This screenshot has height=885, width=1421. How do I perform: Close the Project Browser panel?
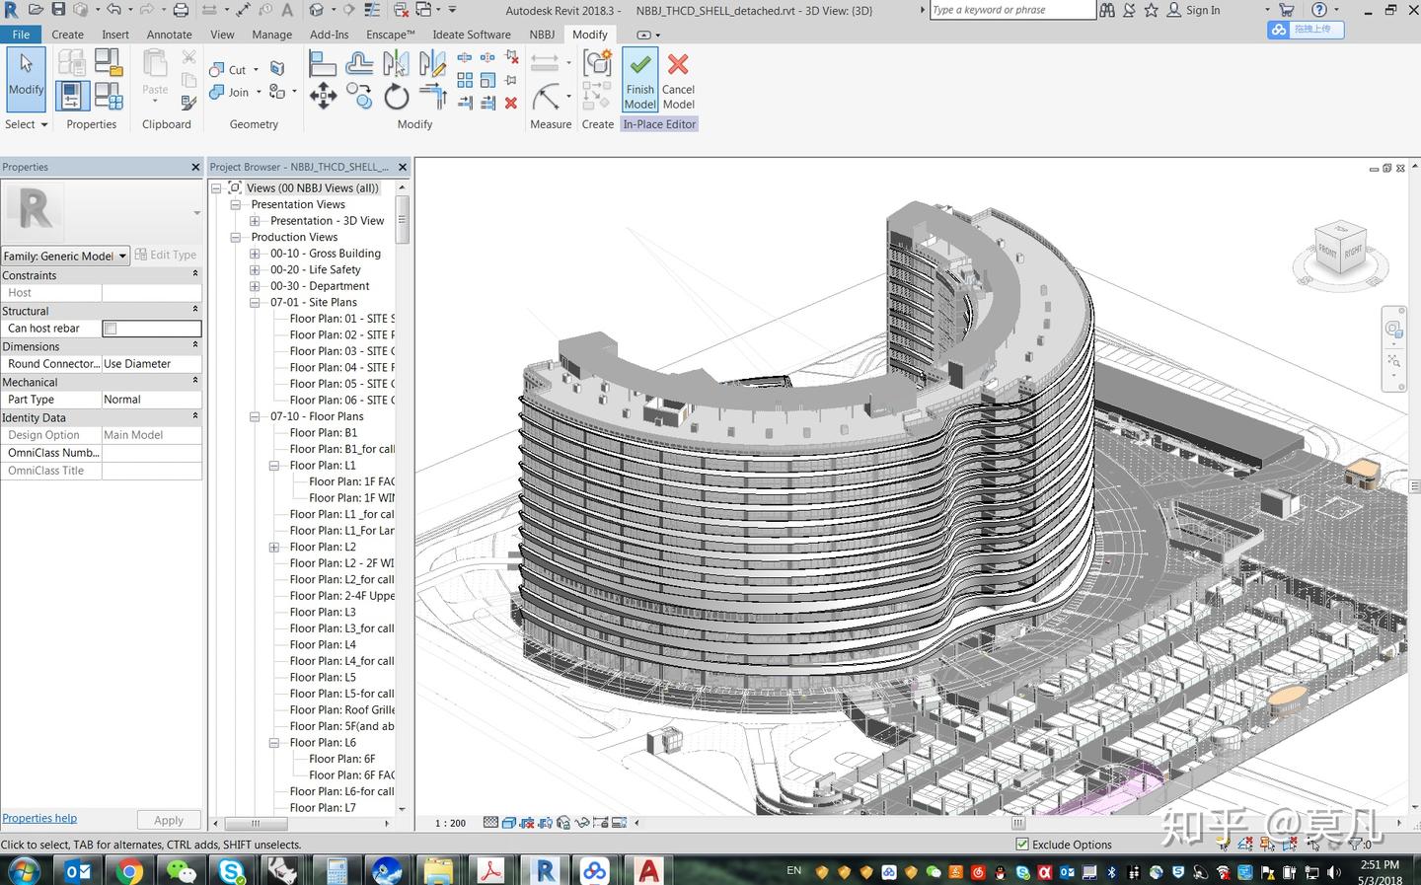[402, 168]
